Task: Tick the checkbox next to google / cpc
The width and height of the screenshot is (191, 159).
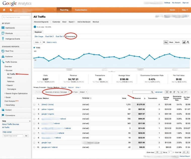Action: (x=34, y=142)
